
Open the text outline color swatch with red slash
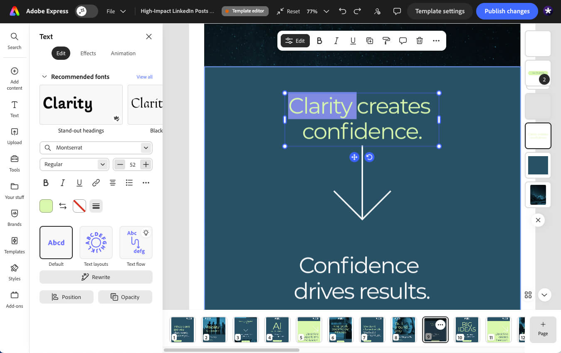point(79,206)
